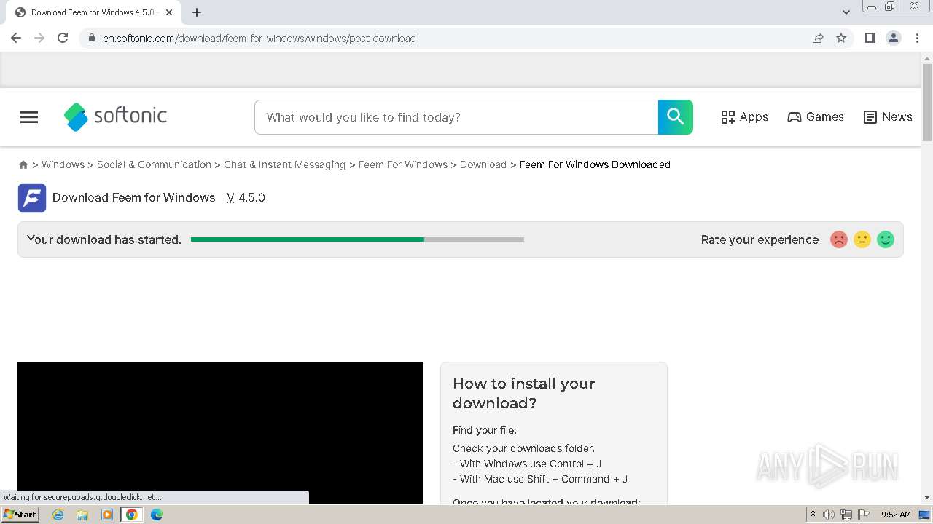933x524 pixels.
Task: Bookmark this page with the star
Action: coord(841,38)
